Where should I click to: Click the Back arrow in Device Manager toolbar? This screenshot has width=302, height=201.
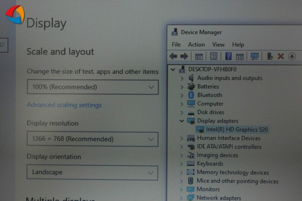pos(173,56)
